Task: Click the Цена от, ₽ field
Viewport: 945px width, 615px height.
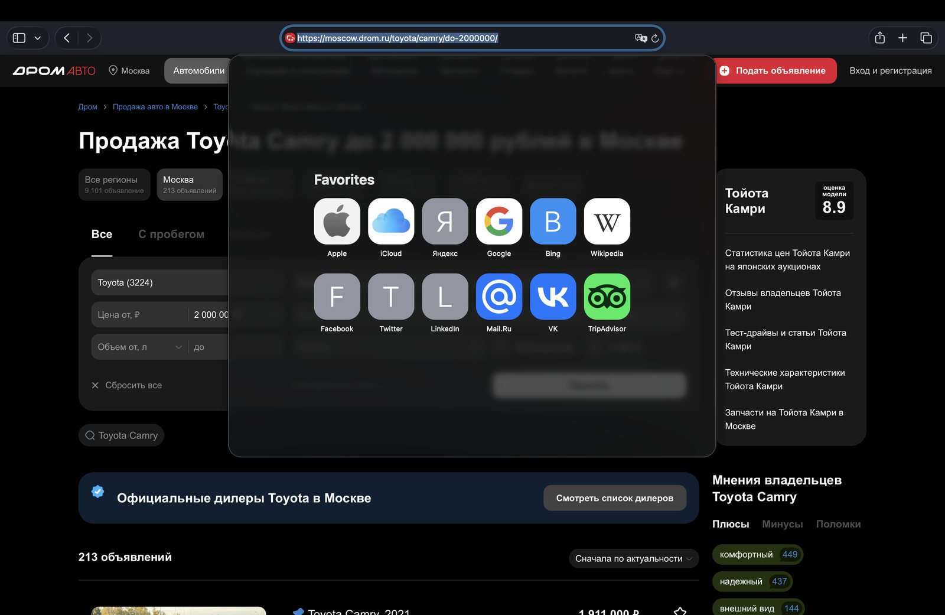Action: tap(139, 315)
